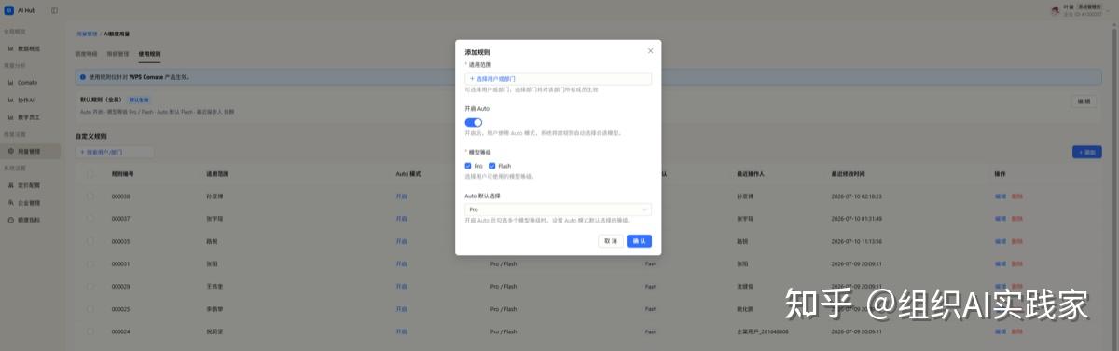Click 编辑 for the 000037 row
Screen dimensions: 1119x351
(1001, 219)
